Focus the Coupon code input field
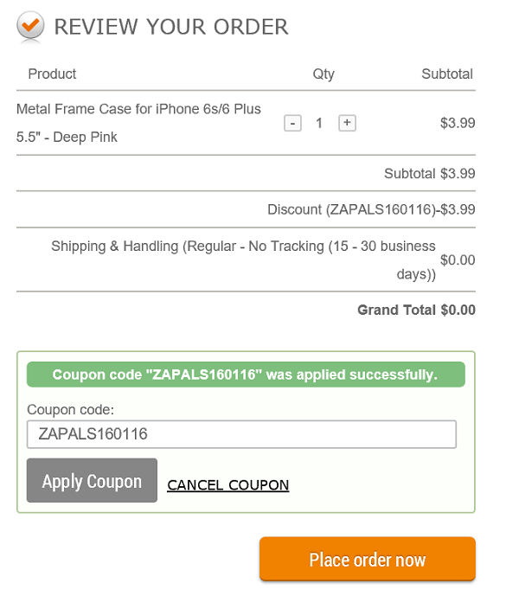This screenshot has width=506, height=596. click(x=241, y=434)
